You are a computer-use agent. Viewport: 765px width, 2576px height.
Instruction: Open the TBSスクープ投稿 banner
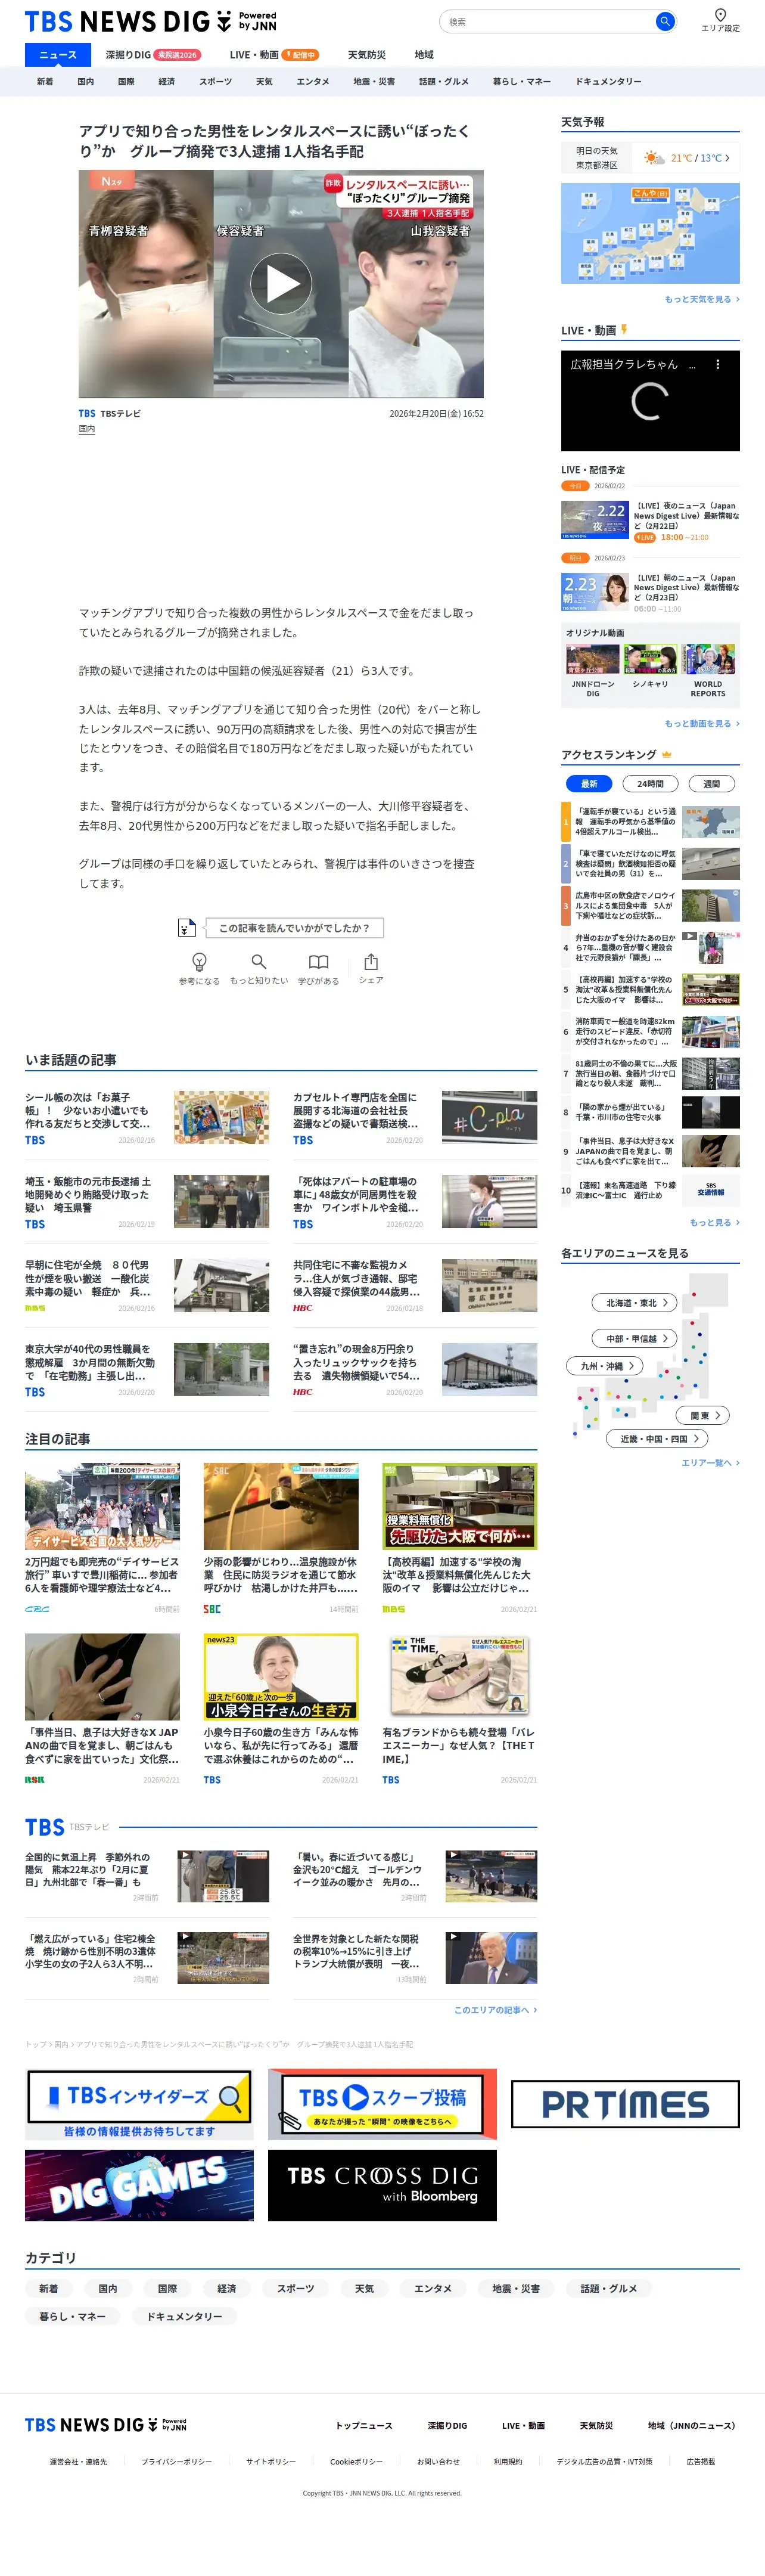[382, 2104]
